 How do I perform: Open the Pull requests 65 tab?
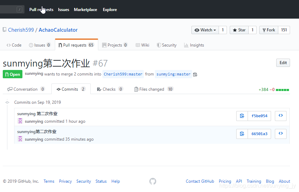77,45
